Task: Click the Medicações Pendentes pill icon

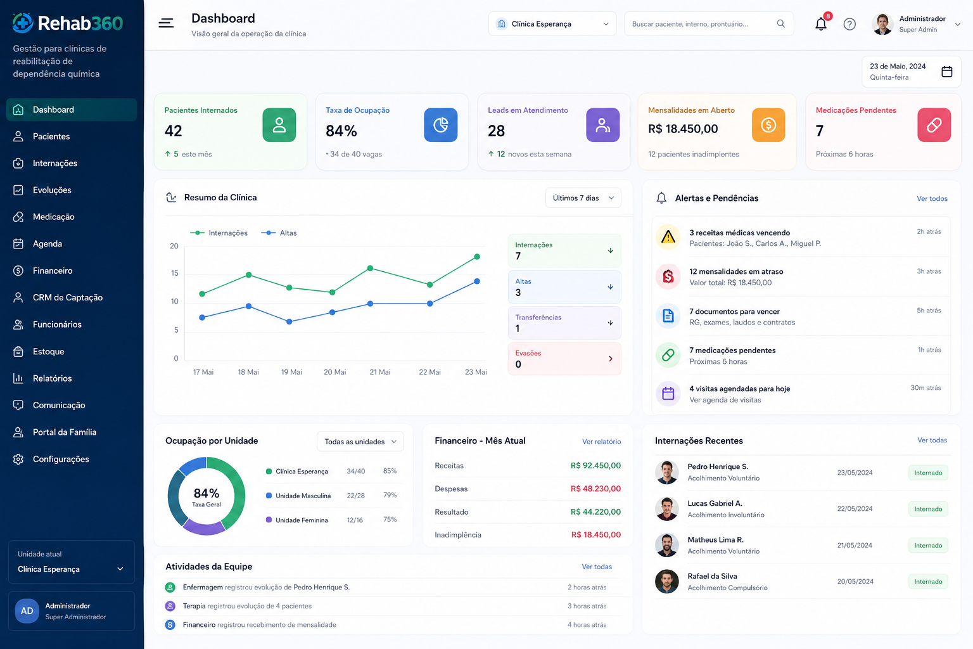Action: [x=934, y=125]
